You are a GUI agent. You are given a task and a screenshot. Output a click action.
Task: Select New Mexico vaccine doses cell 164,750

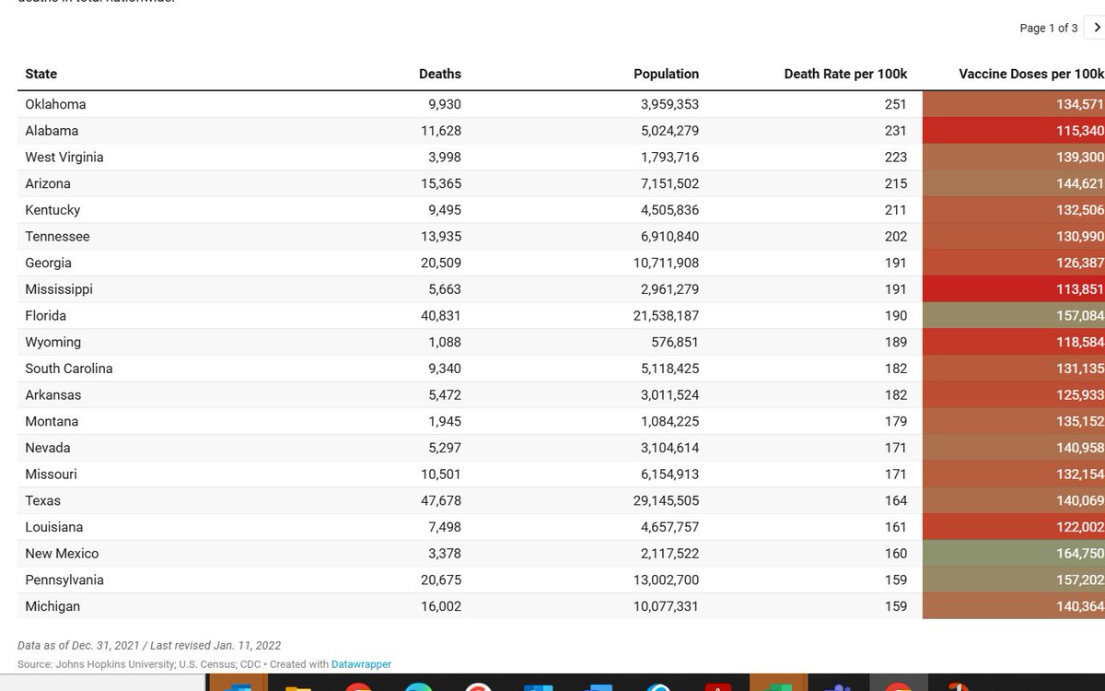[x=1014, y=554]
